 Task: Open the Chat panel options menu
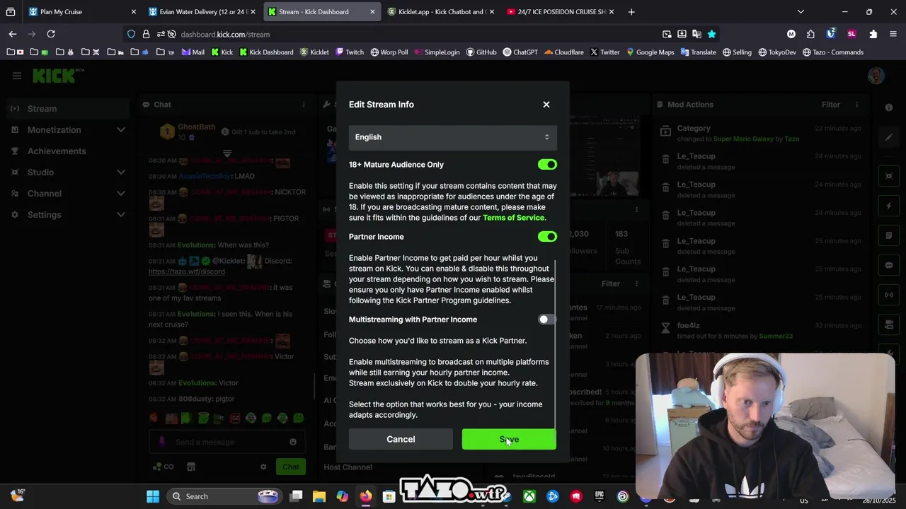[304, 105]
